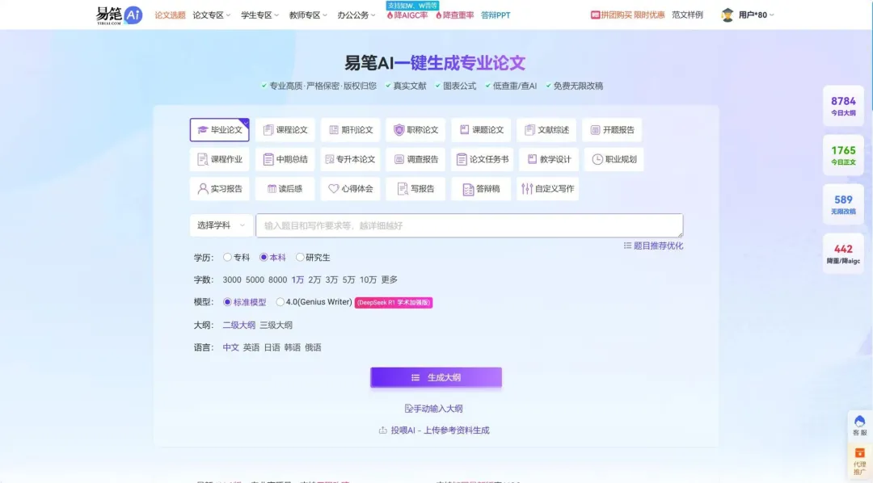Click the graduation cap icon on 毕业论文
Viewport: 873px width, 483px height.
[203, 130]
